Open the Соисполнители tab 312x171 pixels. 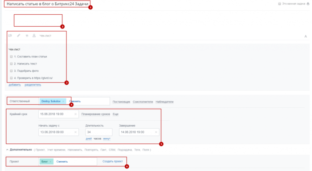pos(143,102)
